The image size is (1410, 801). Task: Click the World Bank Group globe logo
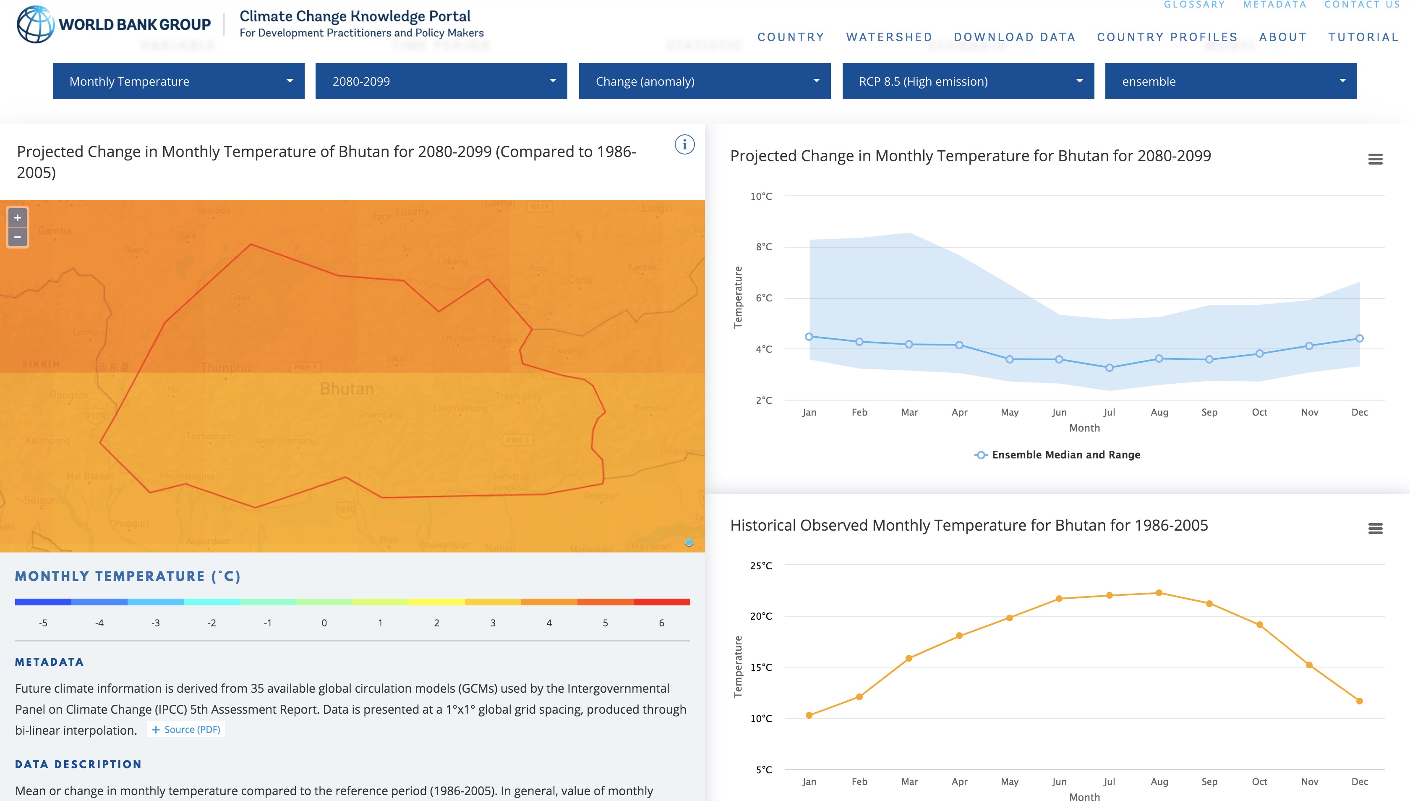point(35,24)
